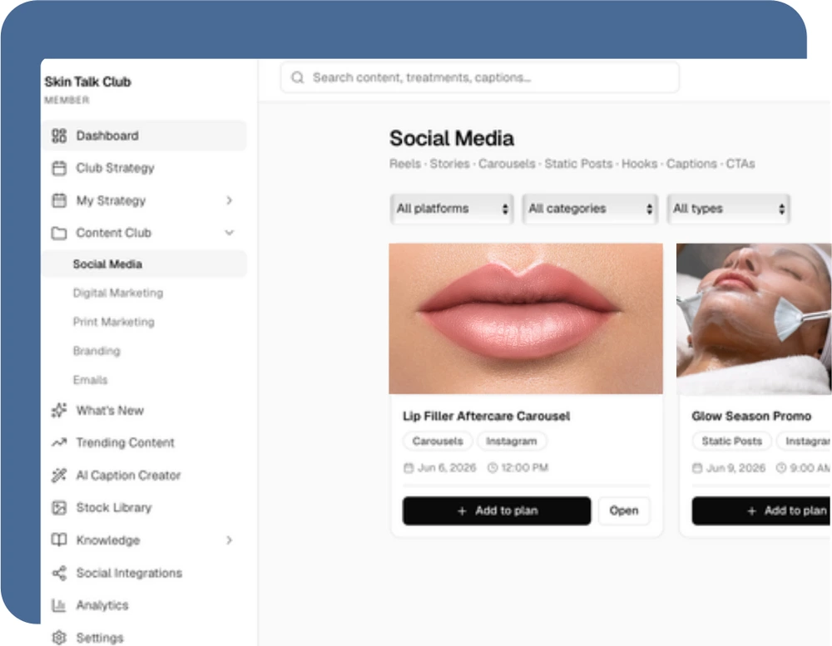Click the Social Media page heading
This screenshot has width=832, height=646.
452,138
